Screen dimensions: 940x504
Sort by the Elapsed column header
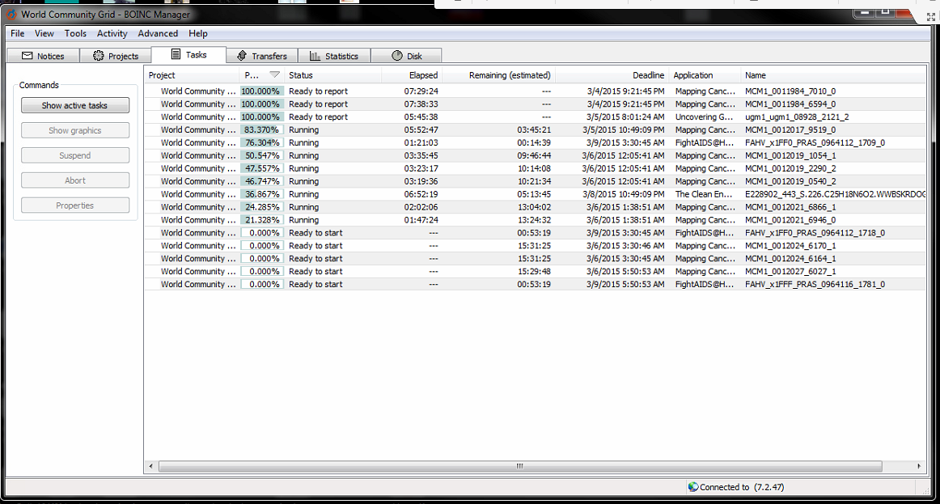coord(412,75)
